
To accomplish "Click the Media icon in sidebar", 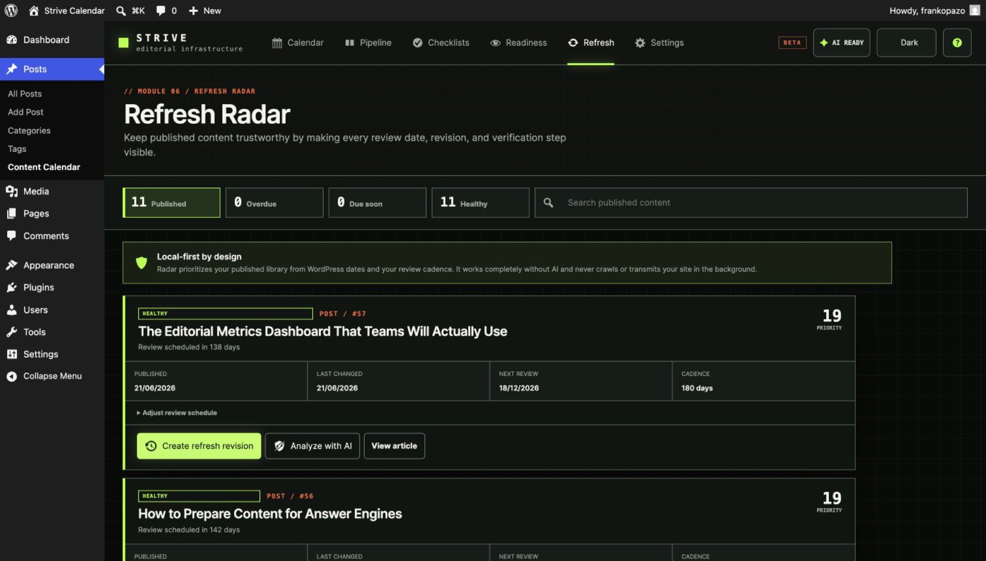I will tap(12, 191).
